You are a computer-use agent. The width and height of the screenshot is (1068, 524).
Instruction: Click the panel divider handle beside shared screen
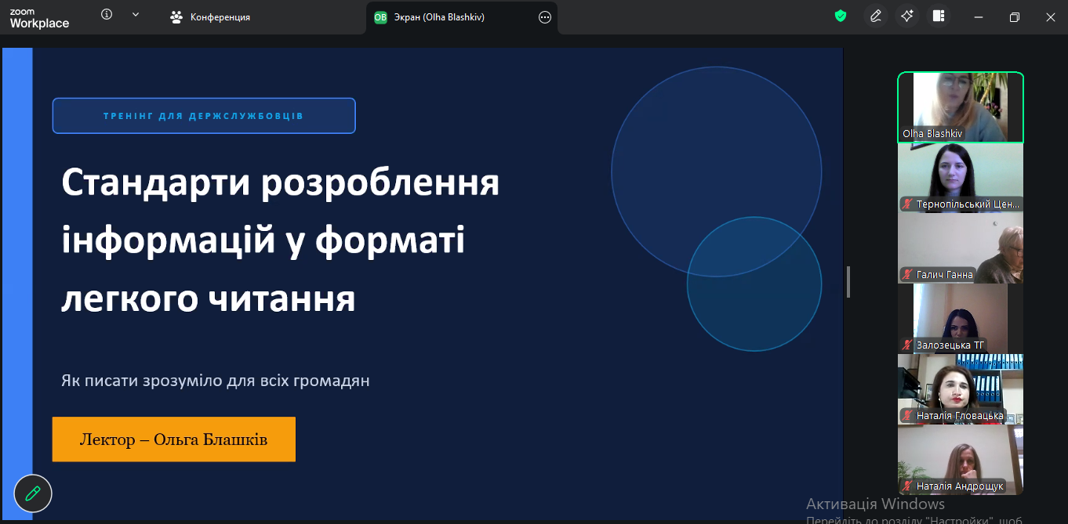pos(848,282)
